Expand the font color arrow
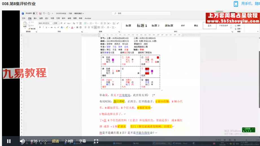260x146 pixels. tap(75, 27)
